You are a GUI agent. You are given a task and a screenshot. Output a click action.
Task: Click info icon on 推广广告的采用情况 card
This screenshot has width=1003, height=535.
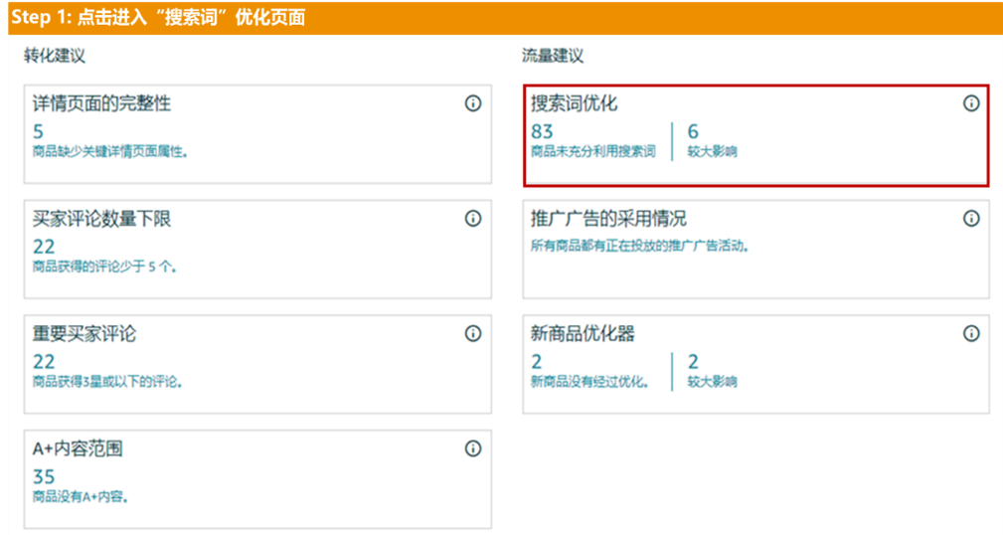971,218
